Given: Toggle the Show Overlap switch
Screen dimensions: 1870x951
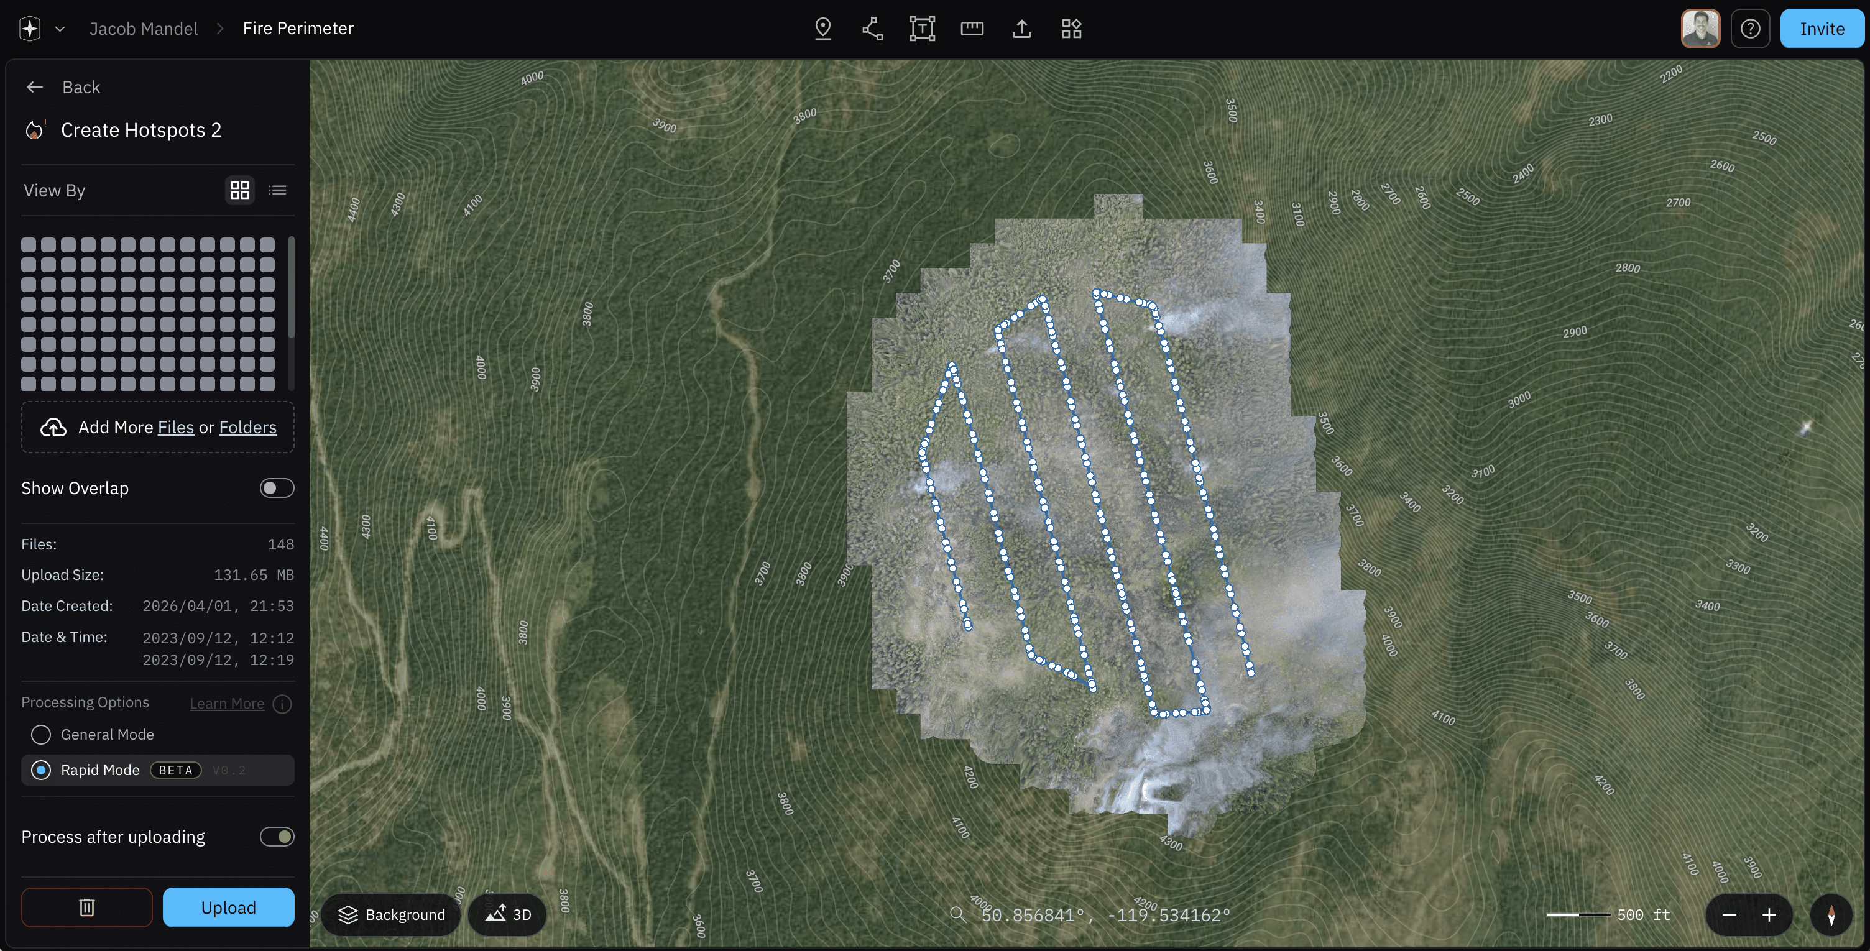Looking at the screenshot, I should 277,488.
